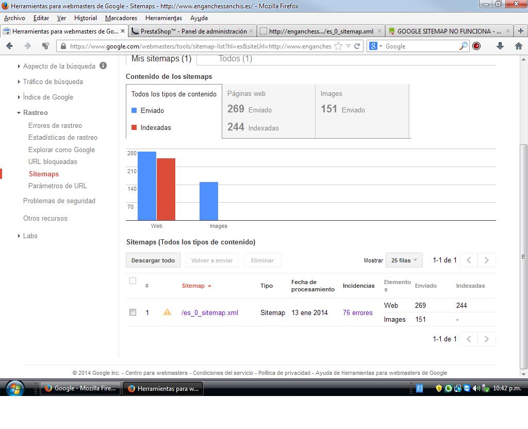This screenshot has width=528, height=429.
Task: Click the search magnifier icon
Action: (464, 46)
